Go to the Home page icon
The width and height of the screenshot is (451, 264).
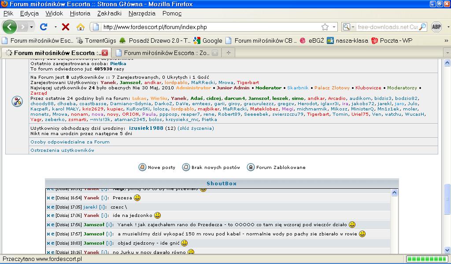click(80, 27)
